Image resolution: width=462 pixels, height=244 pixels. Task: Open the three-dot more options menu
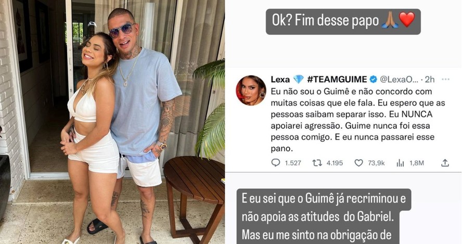click(x=445, y=79)
